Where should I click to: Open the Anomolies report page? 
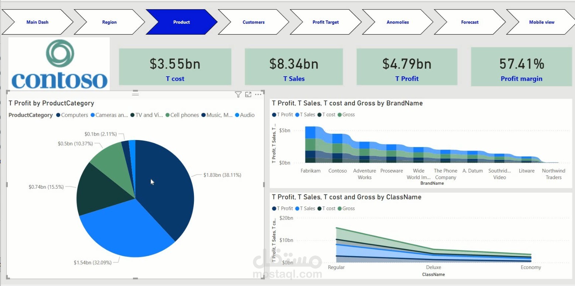click(397, 22)
